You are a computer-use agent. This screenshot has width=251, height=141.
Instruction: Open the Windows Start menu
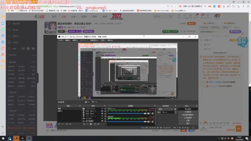pos(3,138)
